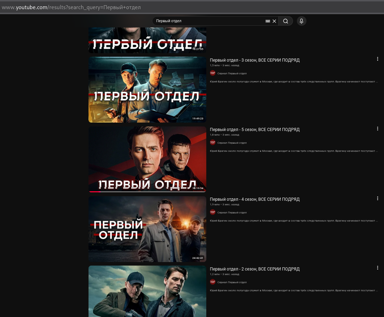Click '1,9 млн • 3 мес. назад' metadata
This screenshot has width=384, height=317.
[x=224, y=205]
